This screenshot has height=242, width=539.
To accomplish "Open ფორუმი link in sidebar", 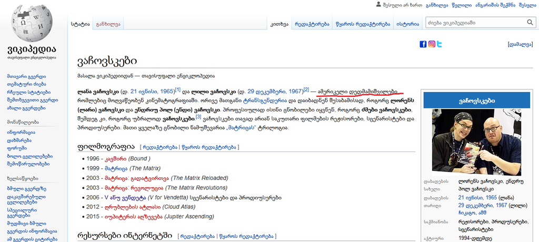I will tap(17, 148).
